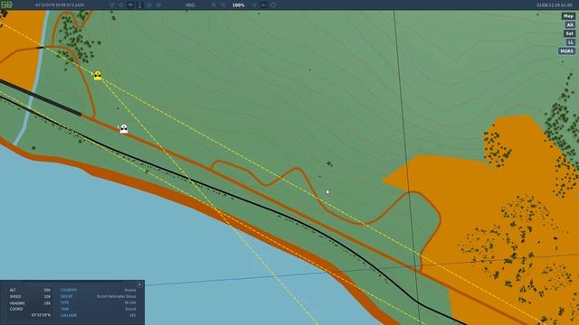
Task: Select the yellow helicopter unit marker
Action: pos(98,76)
